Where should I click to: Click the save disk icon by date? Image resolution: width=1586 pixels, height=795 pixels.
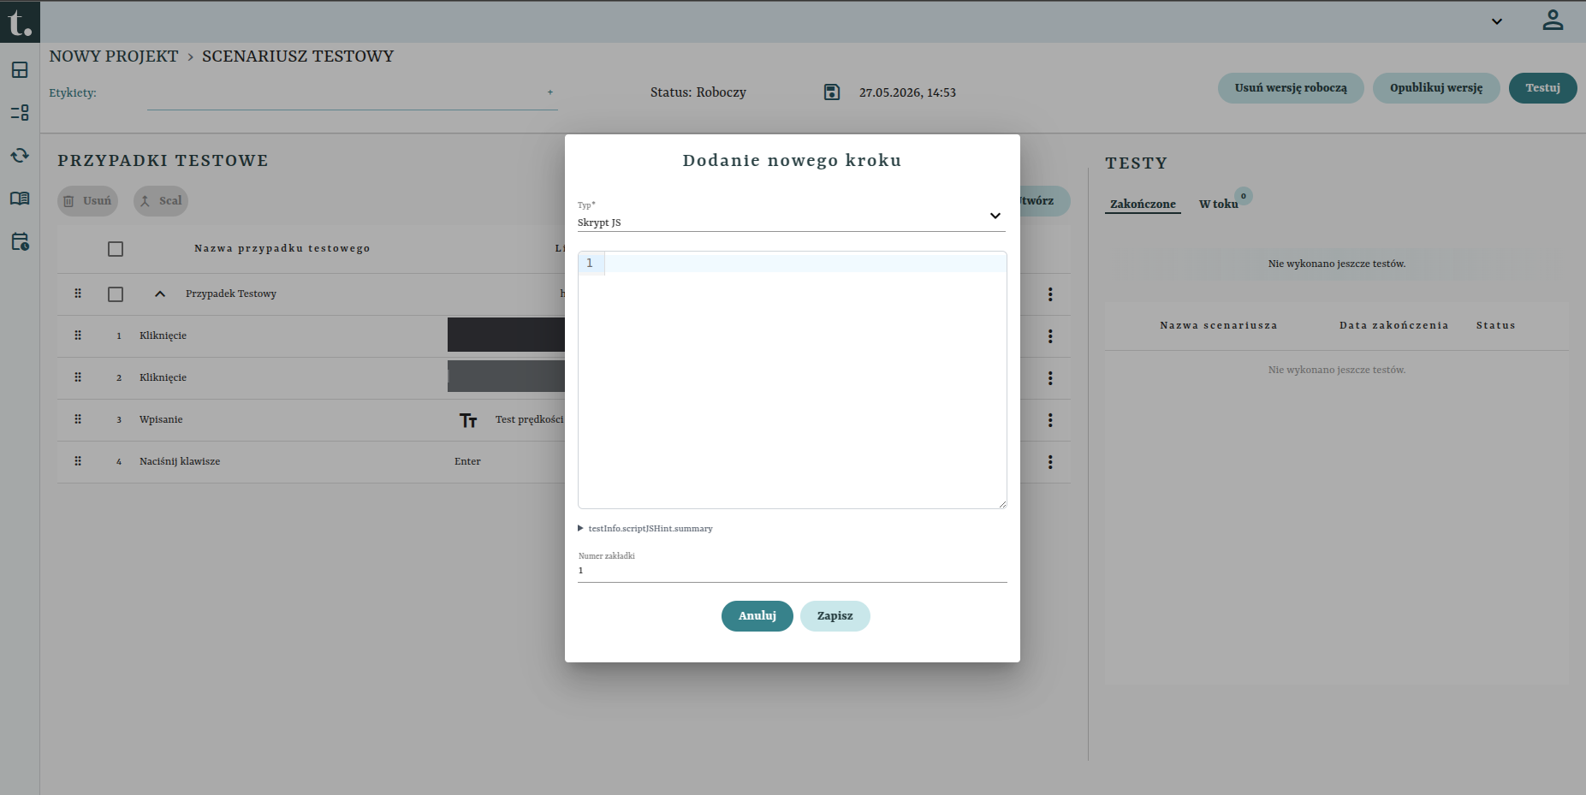(x=832, y=92)
